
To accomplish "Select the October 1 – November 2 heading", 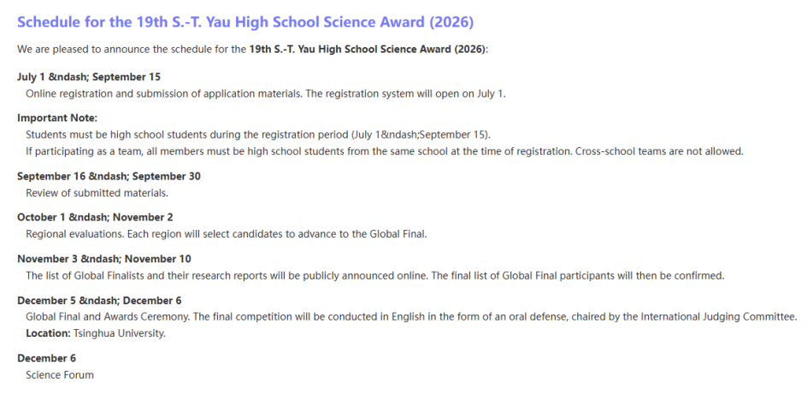I will 95,217.
